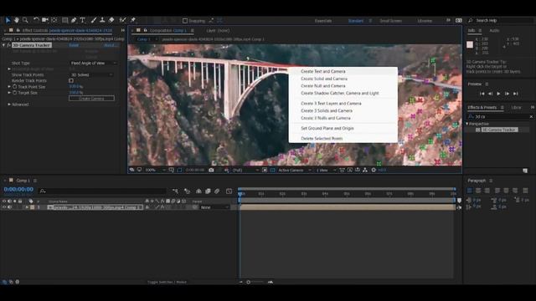This screenshot has height=301, width=536.
Task: Select the Unified Camera tool
Action: [x=44, y=20]
